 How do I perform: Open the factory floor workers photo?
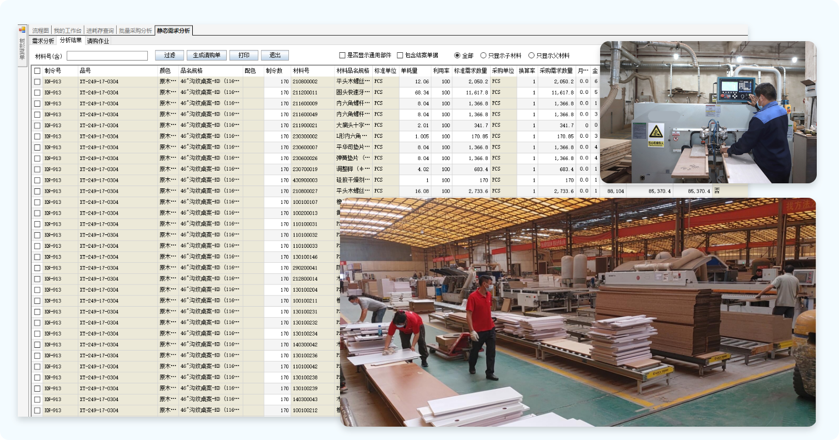pyautogui.click(x=578, y=312)
